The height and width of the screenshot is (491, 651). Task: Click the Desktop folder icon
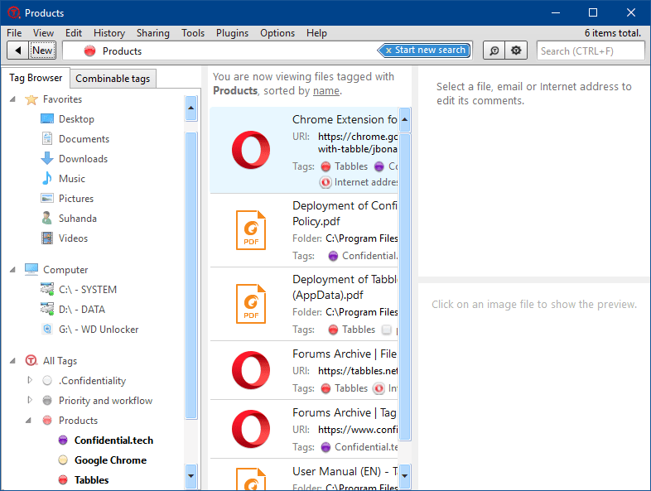(x=47, y=119)
